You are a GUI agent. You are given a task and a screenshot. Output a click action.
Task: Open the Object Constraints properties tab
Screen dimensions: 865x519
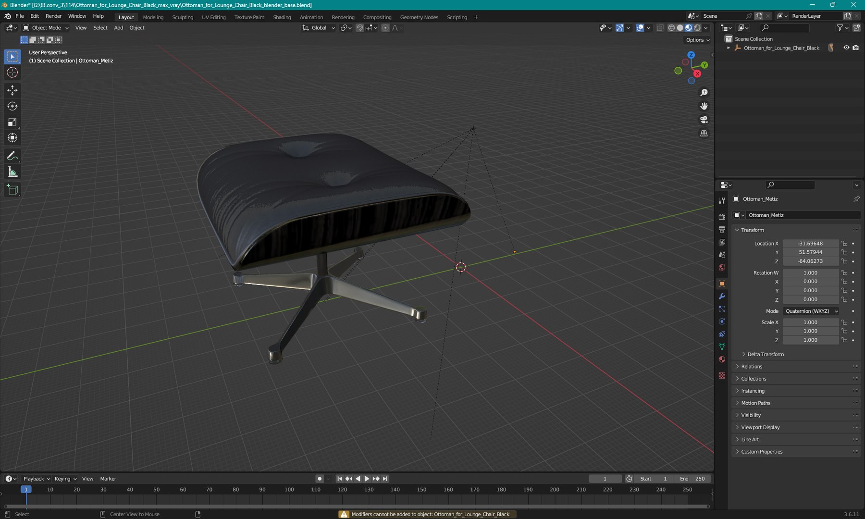pos(722,334)
